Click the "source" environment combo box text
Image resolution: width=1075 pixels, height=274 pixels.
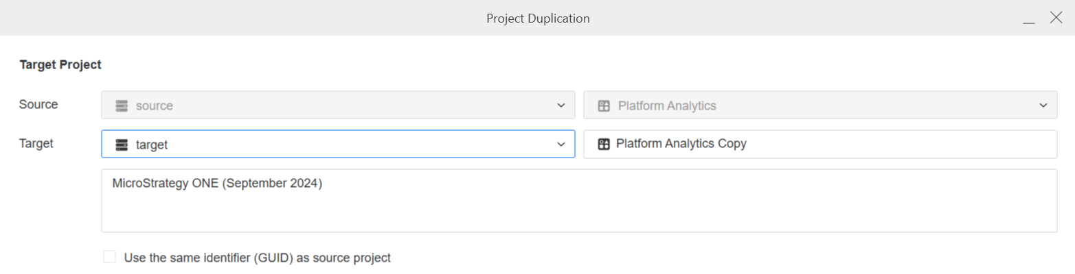pos(155,105)
